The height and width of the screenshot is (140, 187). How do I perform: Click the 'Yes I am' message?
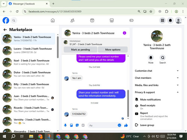click(x=77, y=78)
